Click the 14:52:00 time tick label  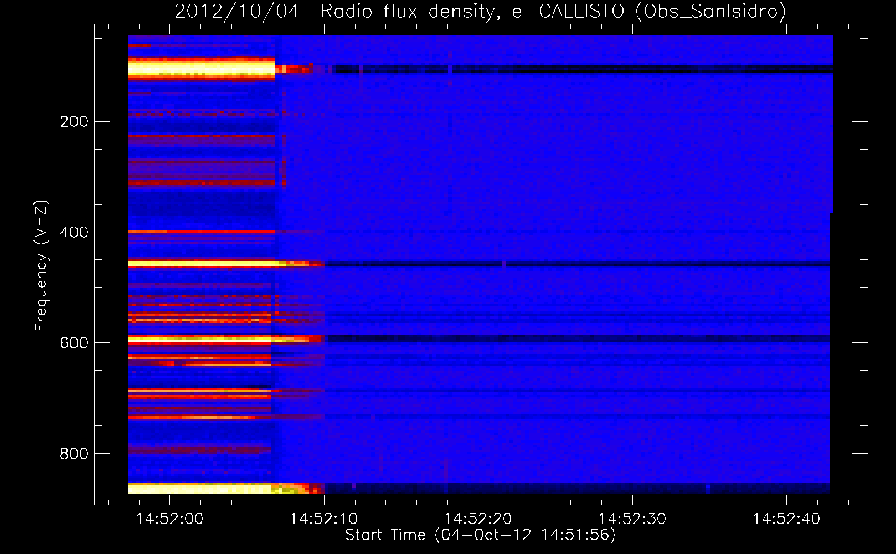tap(169, 519)
